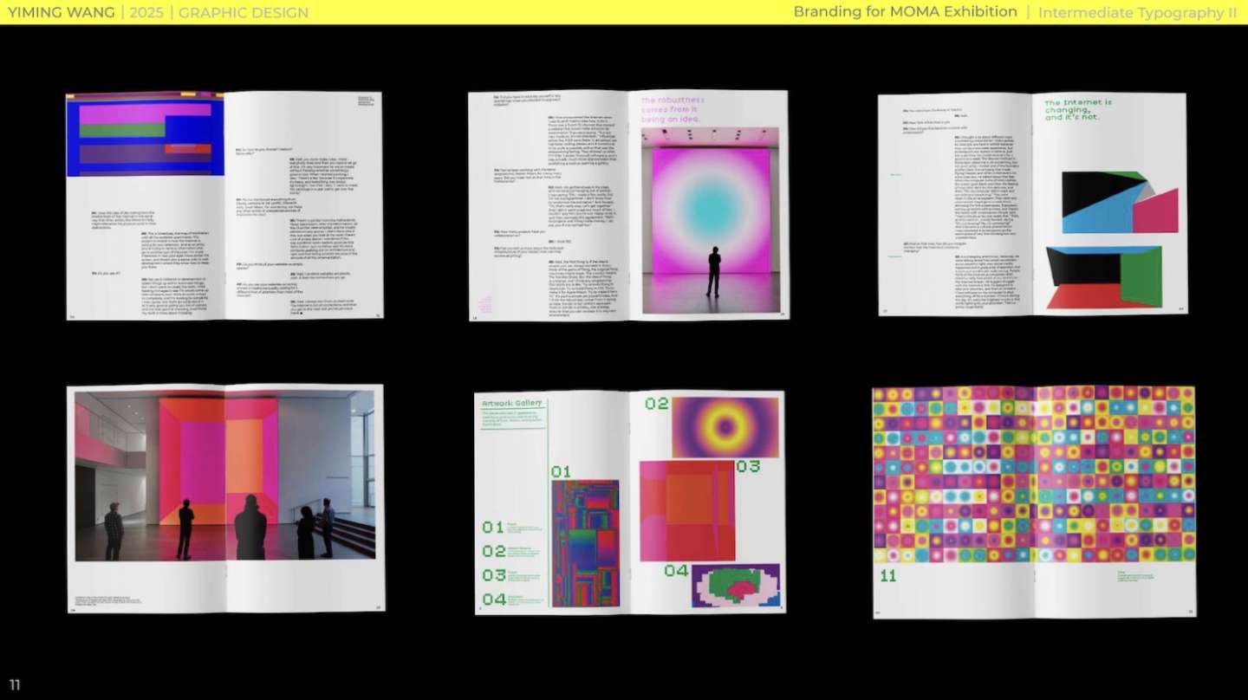Click the YIMING WANG name in header
1248x700 pixels.
click(x=62, y=12)
